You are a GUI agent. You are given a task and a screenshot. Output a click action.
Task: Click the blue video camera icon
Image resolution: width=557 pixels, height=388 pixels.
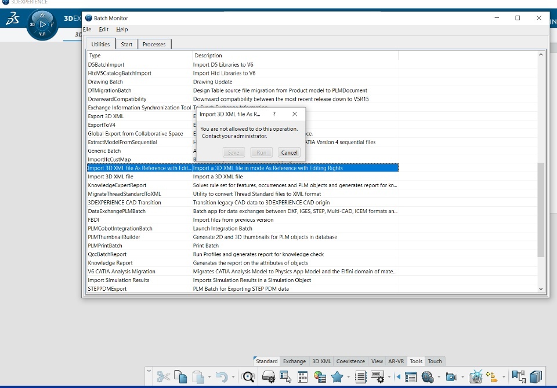tap(451, 376)
